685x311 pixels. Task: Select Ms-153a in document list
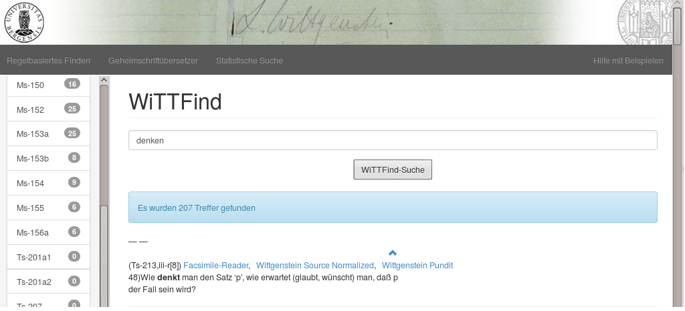tap(48, 133)
